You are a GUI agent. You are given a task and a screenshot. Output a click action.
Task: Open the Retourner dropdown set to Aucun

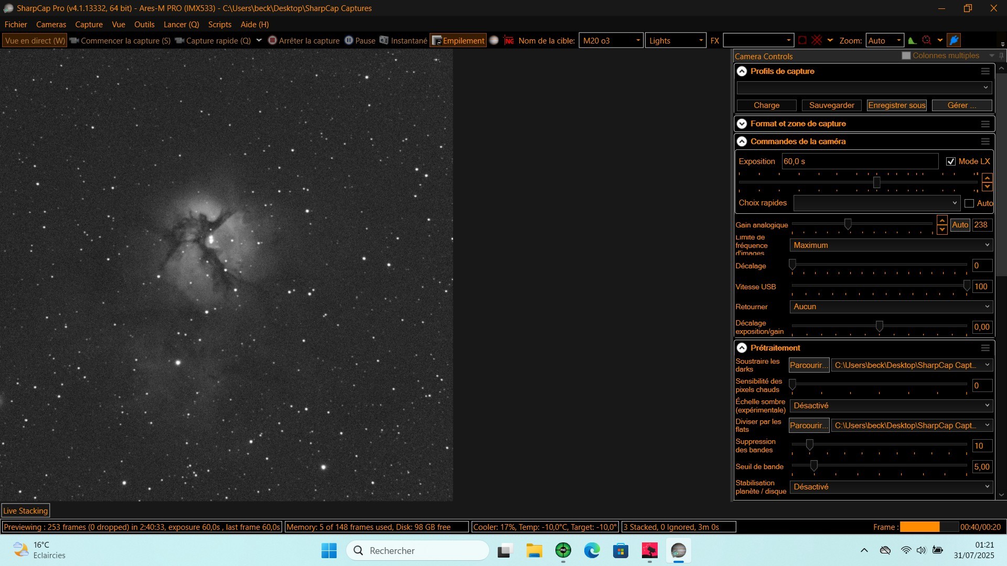click(x=891, y=307)
